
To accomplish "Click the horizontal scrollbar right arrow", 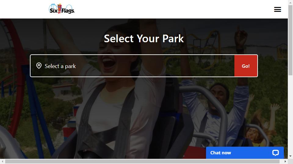I will pyautogui.click(x=285, y=161).
